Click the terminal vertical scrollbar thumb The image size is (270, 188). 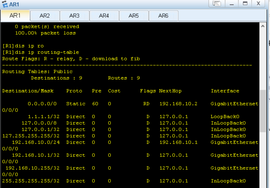[x=263, y=111]
